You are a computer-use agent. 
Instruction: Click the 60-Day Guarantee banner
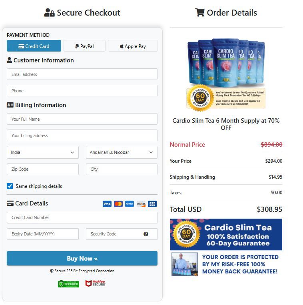226,234
